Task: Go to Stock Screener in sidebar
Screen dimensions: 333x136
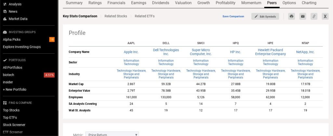Action: (14, 125)
